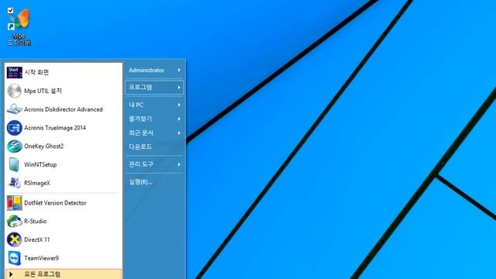Click the R-Studio text
The width and height of the screenshot is (496, 279).
pyautogui.click(x=36, y=222)
